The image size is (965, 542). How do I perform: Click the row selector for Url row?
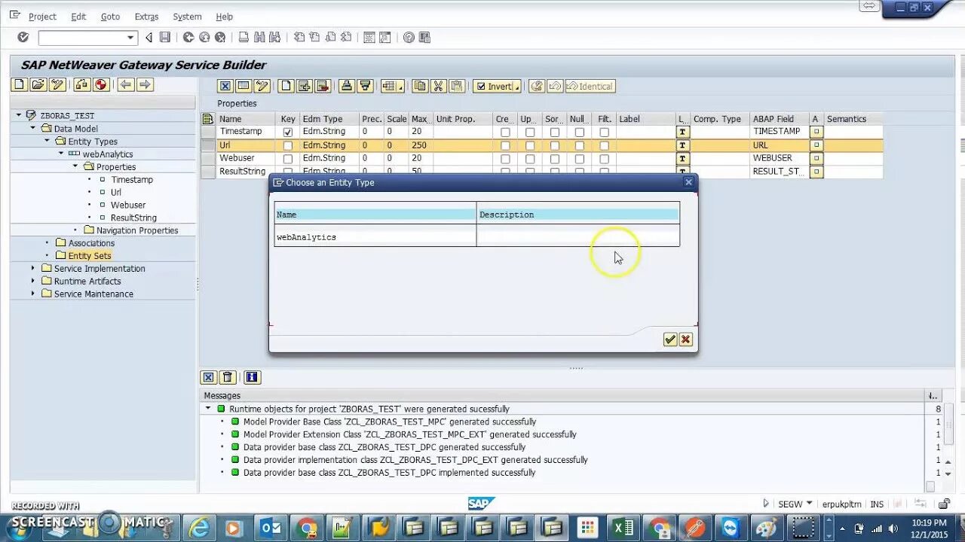(x=208, y=145)
